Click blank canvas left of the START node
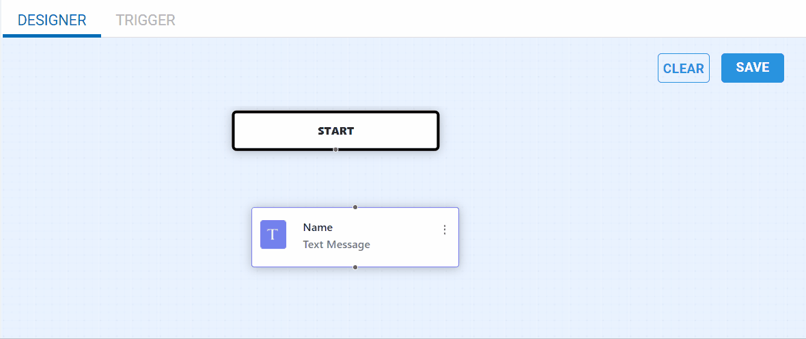806x339 pixels. [x=123, y=130]
